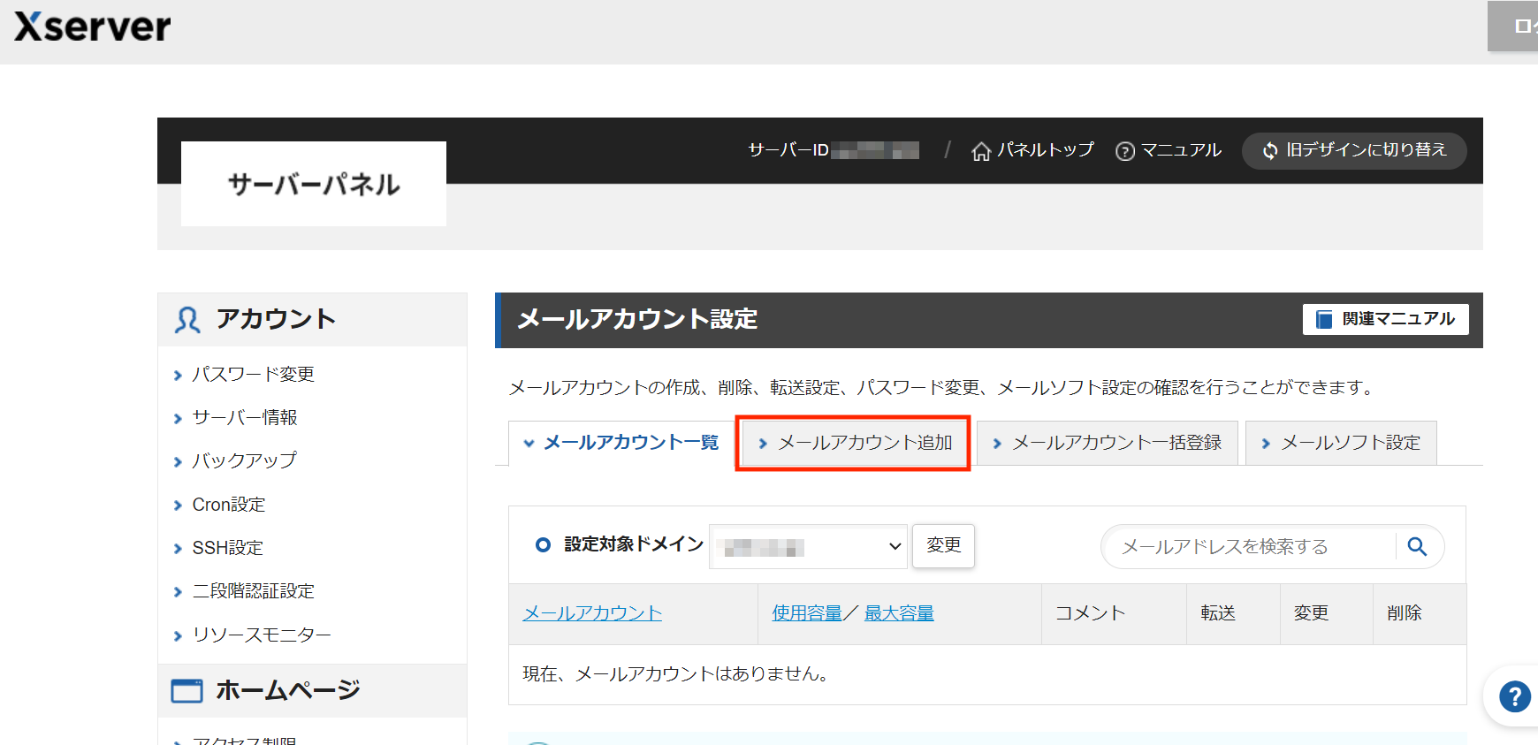Image resolution: width=1538 pixels, height=745 pixels.
Task: Click the ホームページ window icon
Action: 187,690
